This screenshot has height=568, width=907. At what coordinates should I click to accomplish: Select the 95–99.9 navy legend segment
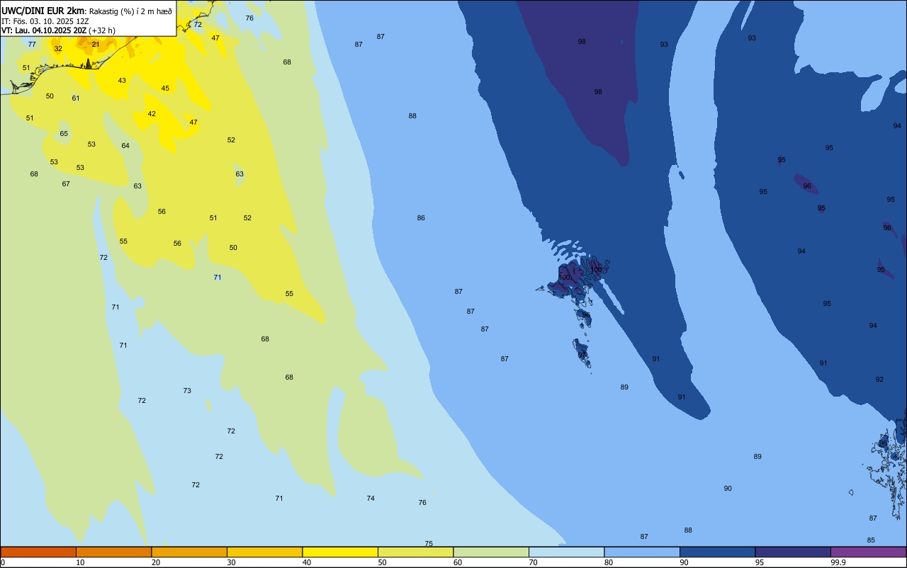pyautogui.click(x=793, y=552)
